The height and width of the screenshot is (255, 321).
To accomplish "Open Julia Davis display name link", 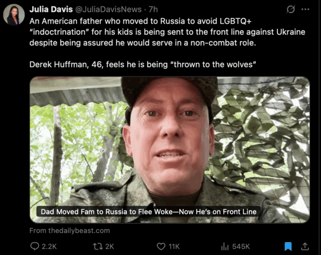I will click(51, 9).
